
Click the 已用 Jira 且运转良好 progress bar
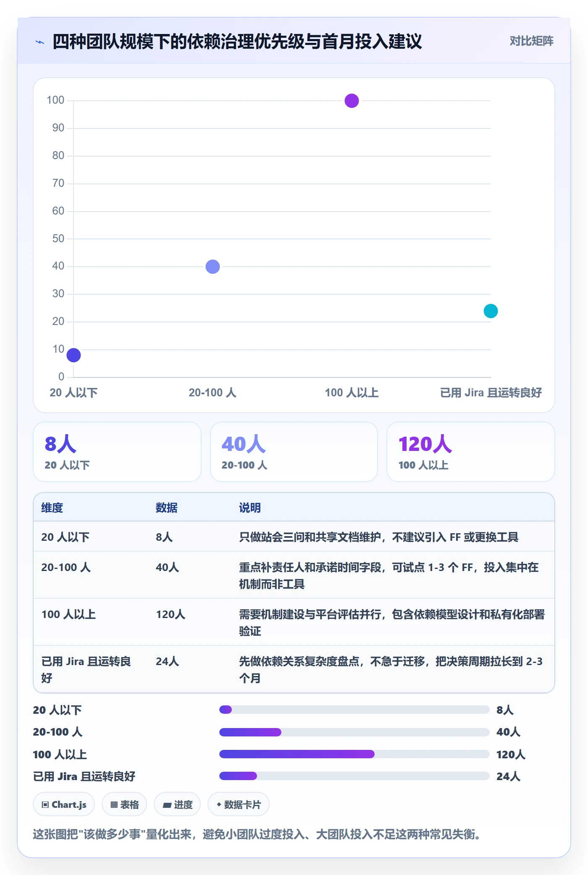(x=354, y=776)
